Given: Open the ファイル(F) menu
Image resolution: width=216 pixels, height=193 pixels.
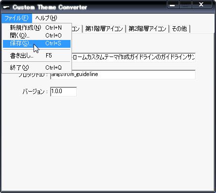Looking at the screenshot, I should pyautogui.click(x=17, y=18).
